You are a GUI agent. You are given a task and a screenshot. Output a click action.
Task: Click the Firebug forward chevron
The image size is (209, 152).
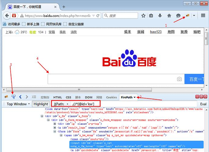pyautogui.click(x=27, y=97)
